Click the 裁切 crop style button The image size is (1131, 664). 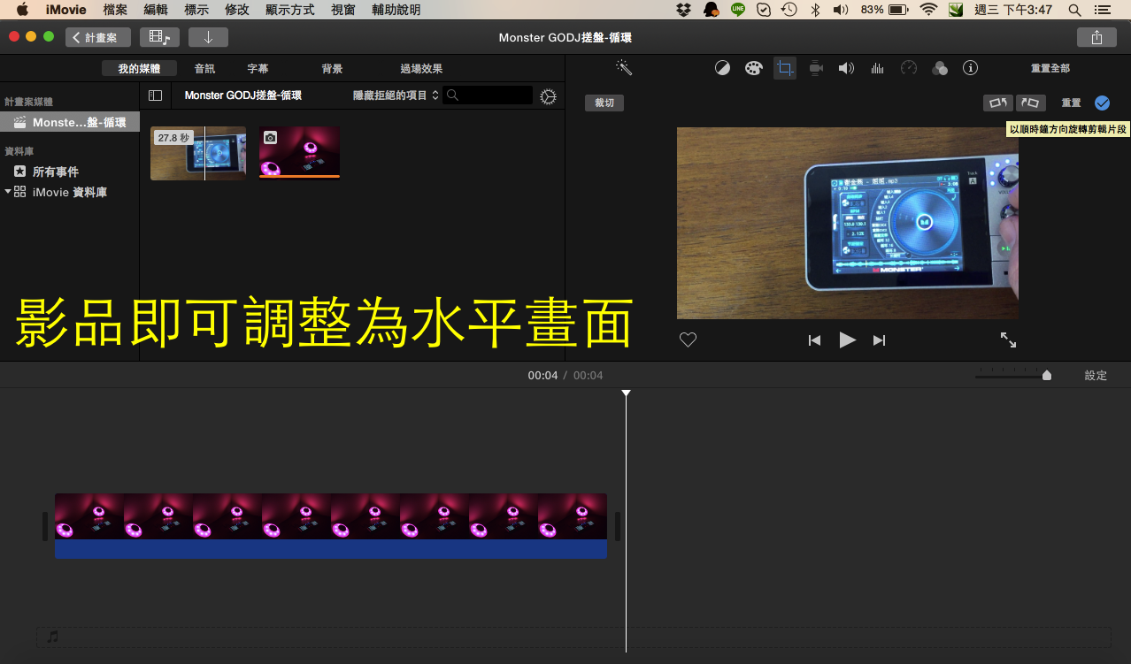coord(604,103)
